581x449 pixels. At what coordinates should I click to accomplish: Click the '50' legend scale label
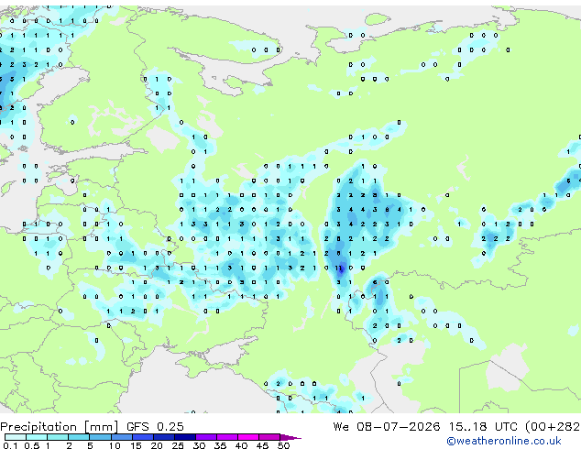(x=284, y=445)
